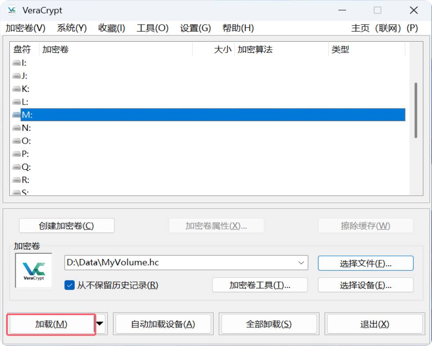Click the drive list vertical scrollbar
This screenshot has height=346, width=432.
click(x=416, y=111)
